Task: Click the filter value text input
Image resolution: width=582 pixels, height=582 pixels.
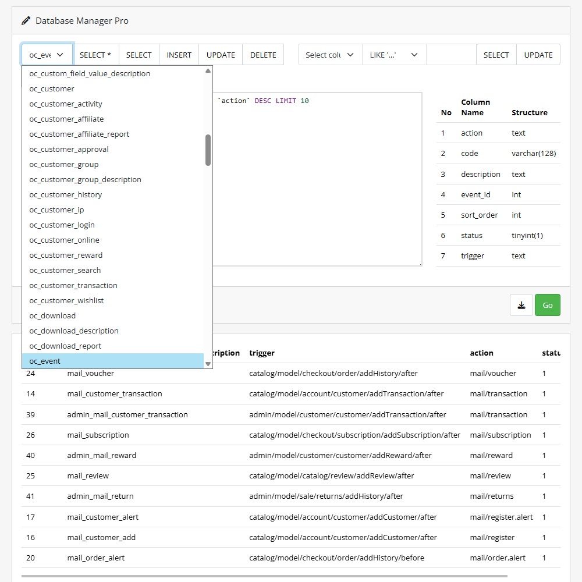Action: point(451,55)
